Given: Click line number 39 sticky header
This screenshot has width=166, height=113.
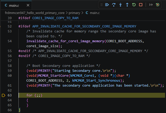Looking at the screenshot, I should click(10, 18).
